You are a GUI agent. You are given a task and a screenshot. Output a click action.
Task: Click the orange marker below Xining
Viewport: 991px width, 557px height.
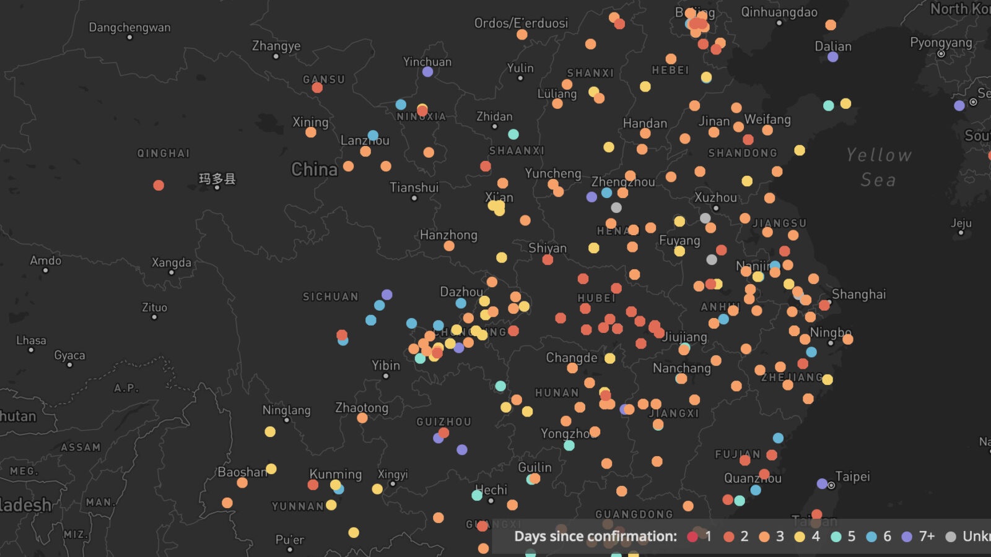(311, 132)
